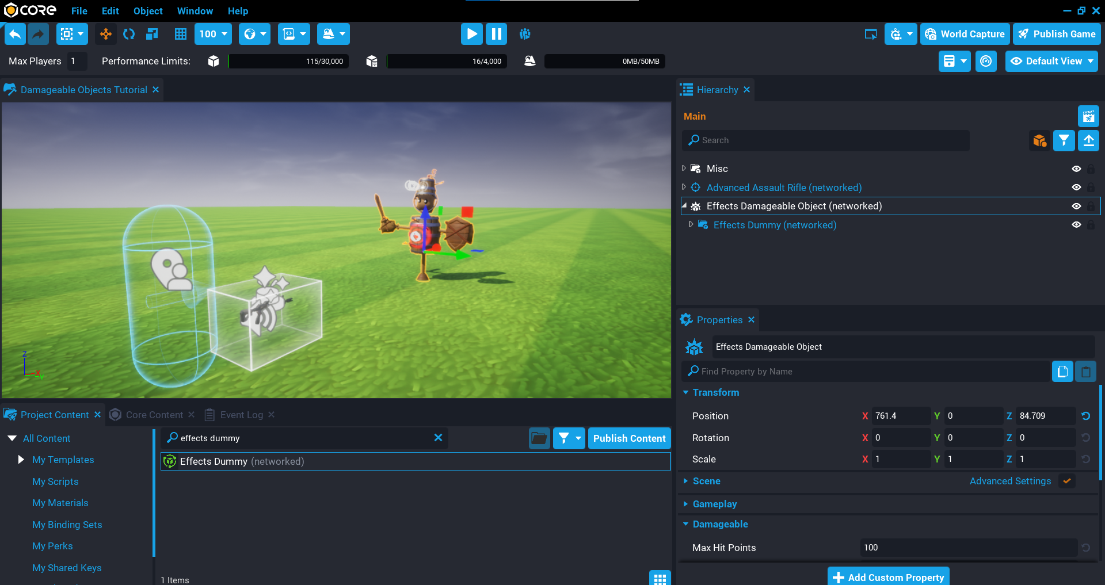Switch to the Core Content tab
The width and height of the screenshot is (1105, 585).
(x=154, y=415)
